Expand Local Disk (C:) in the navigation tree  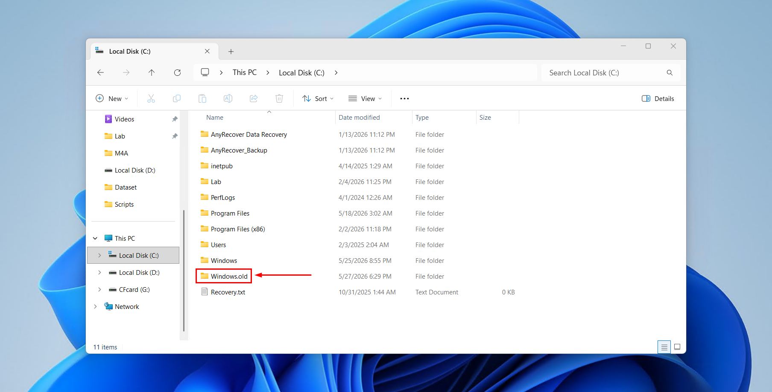point(99,256)
